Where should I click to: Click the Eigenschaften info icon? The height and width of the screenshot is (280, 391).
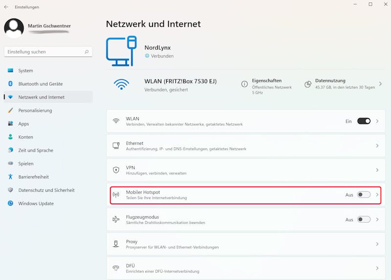pyautogui.click(x=244, y=84)
